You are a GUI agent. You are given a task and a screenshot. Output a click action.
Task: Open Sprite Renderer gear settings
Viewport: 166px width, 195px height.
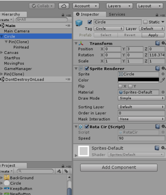(x=163, y=68)
